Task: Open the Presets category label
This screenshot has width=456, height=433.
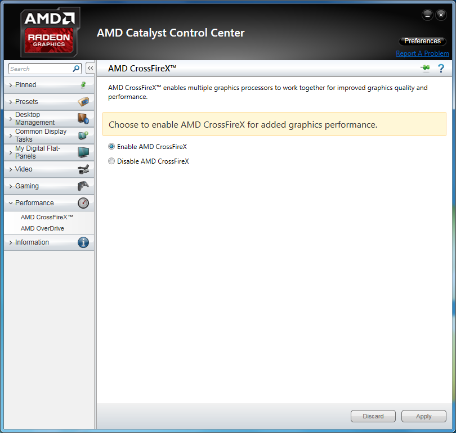Action: pos(26,102)
